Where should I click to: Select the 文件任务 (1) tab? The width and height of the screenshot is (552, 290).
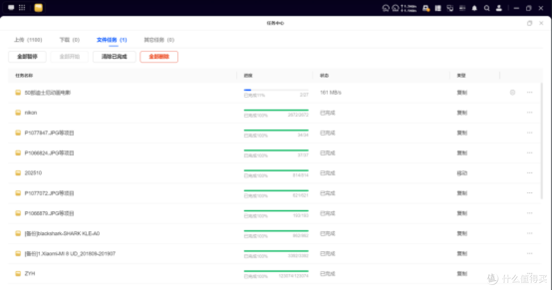[111, 40]
